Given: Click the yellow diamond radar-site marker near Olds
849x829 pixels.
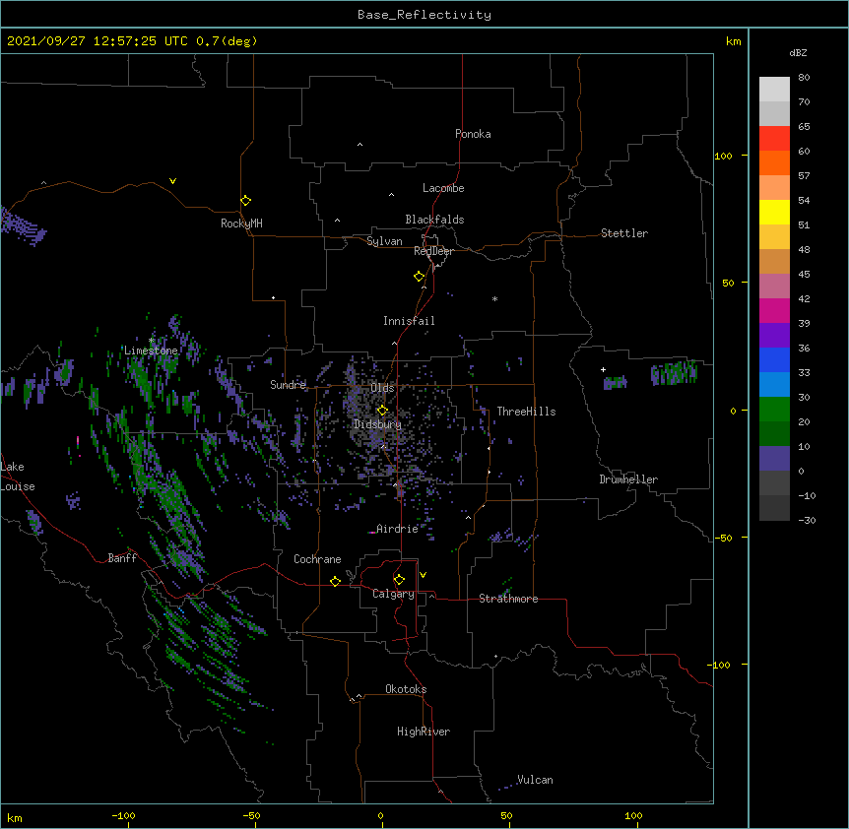Looking at the screenshot, I should 382,410.
